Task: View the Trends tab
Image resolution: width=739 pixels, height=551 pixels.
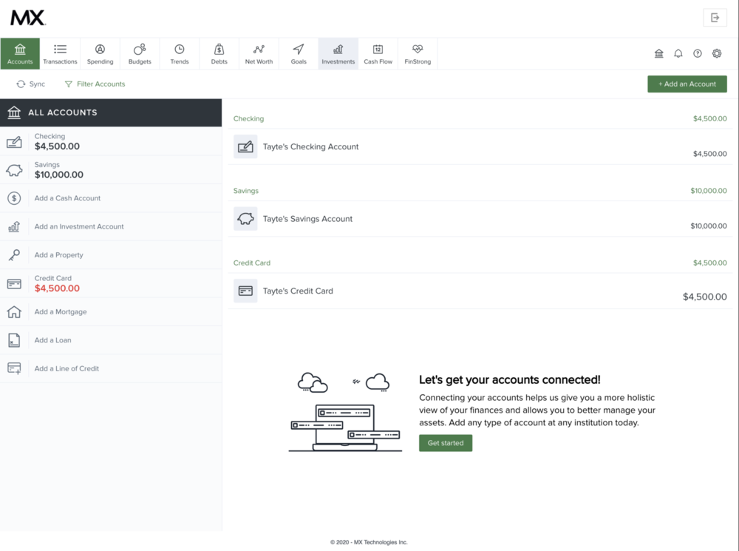Action: pos(179,54)
